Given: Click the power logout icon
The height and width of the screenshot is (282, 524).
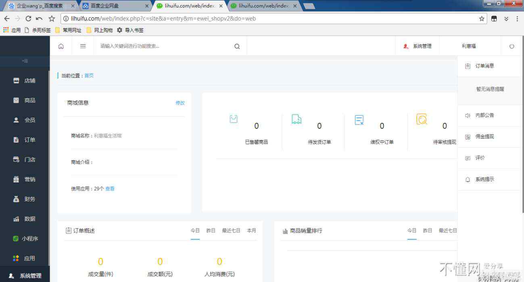Looking at the screenshot, I should tap(511, 46).
